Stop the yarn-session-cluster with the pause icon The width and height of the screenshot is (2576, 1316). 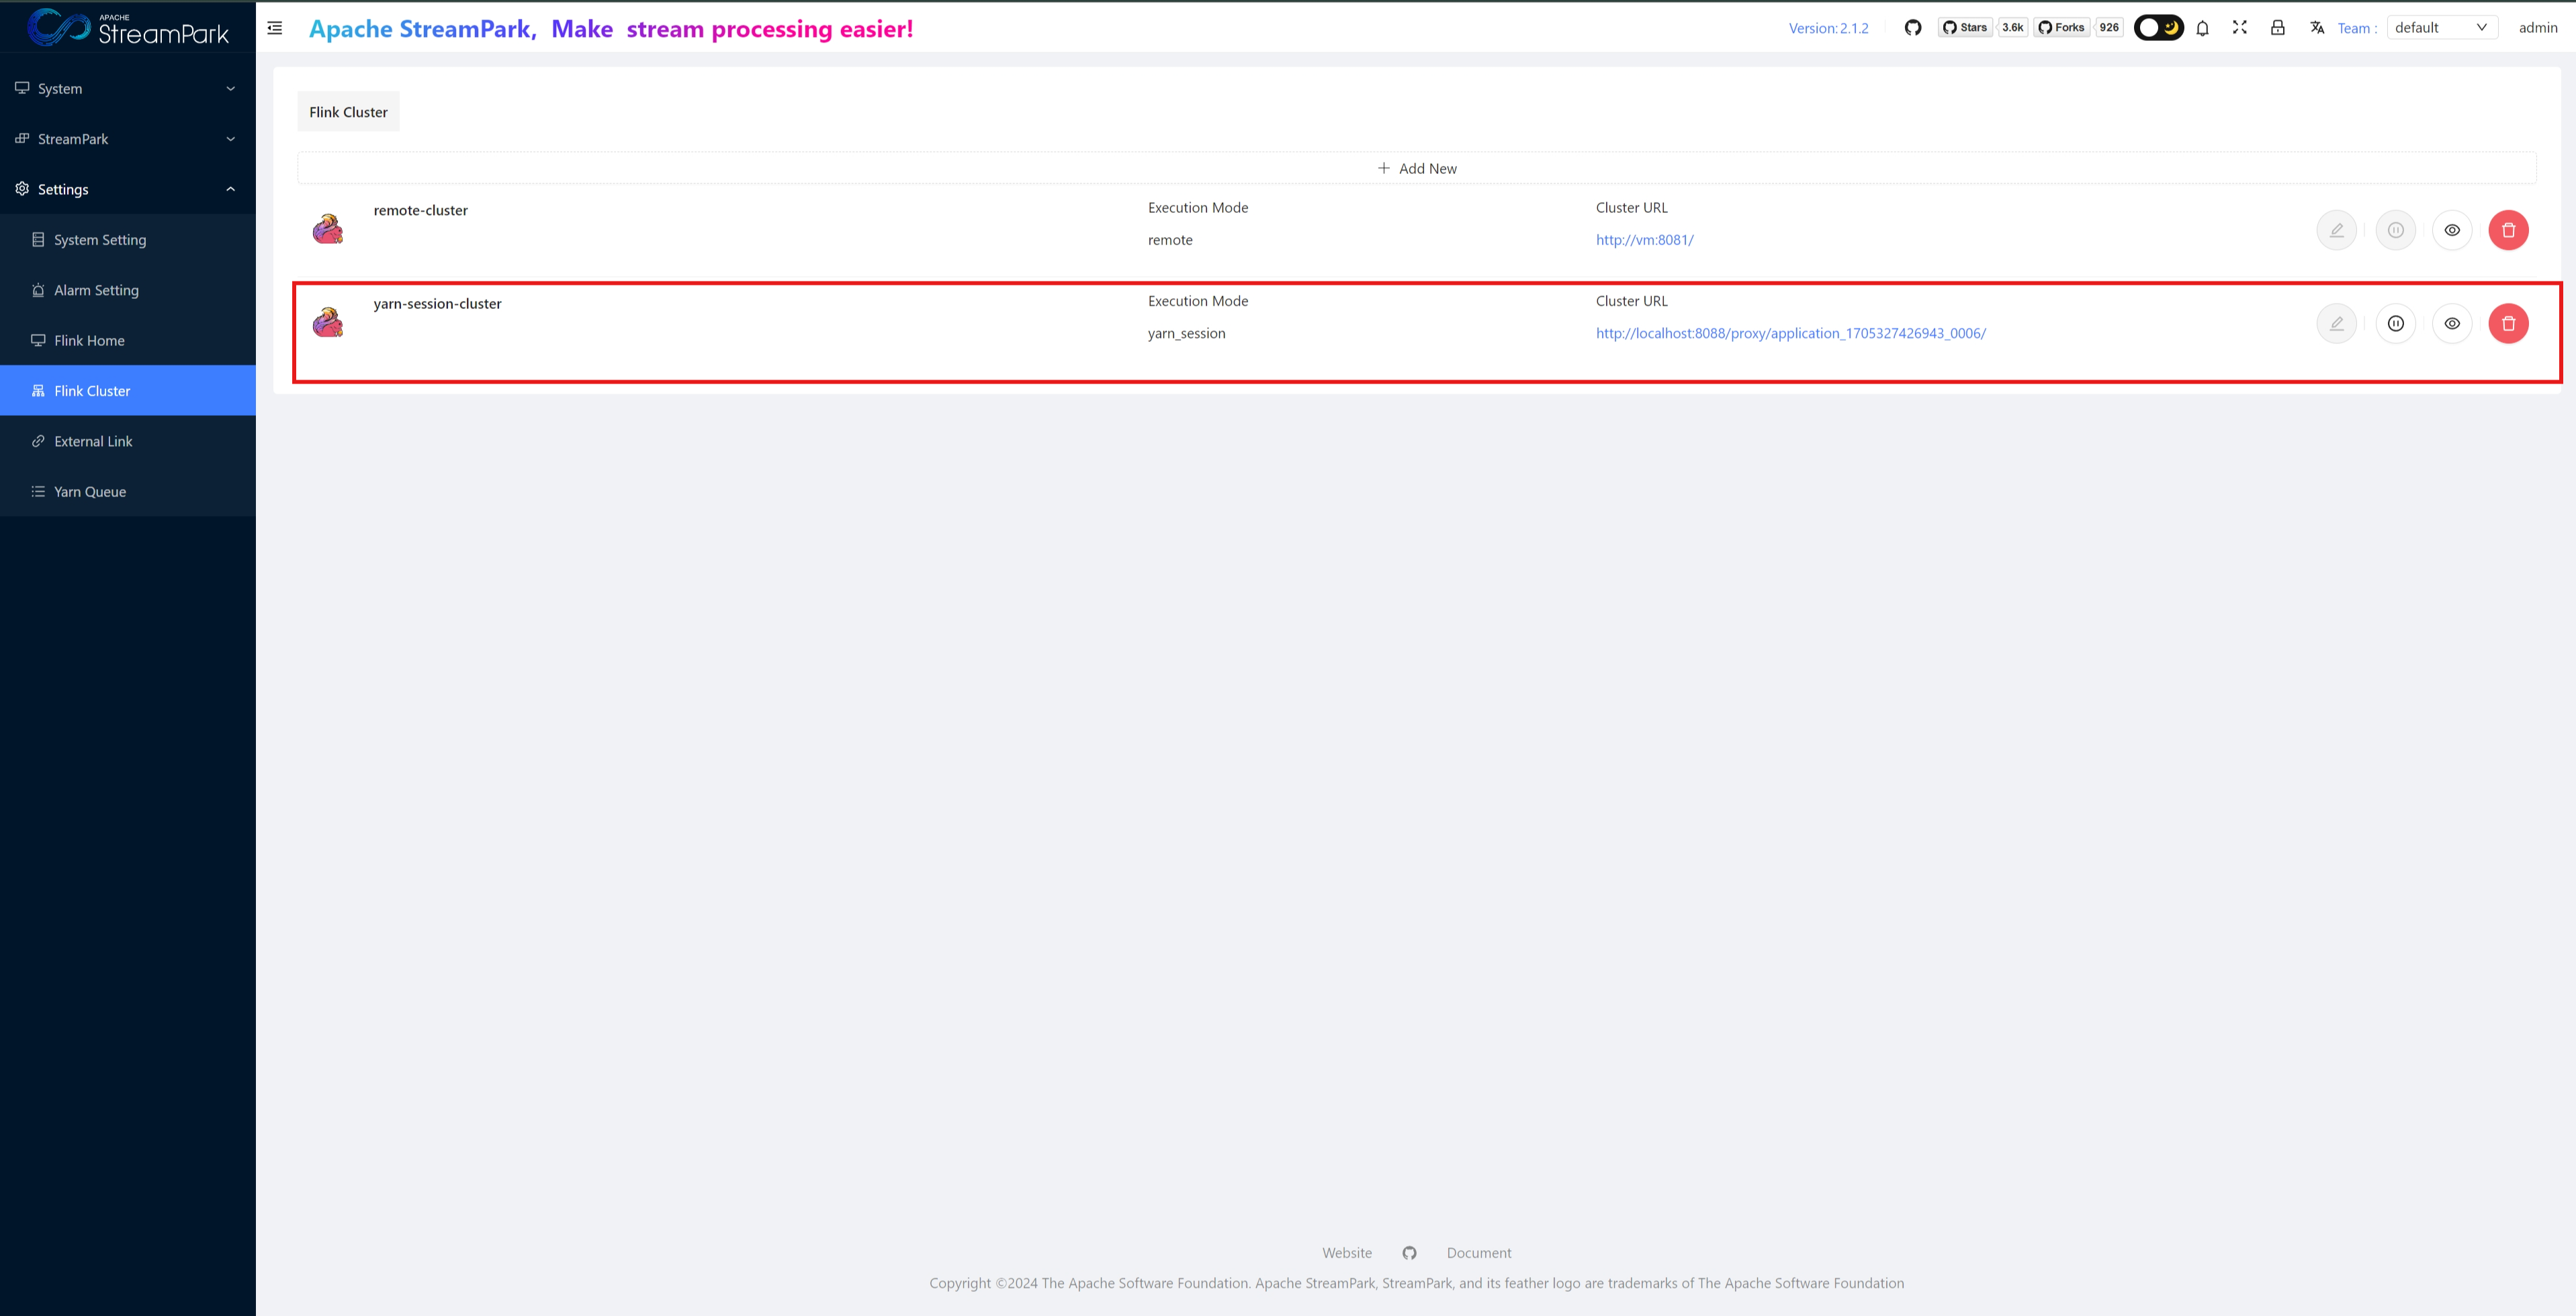coord(2395,323)
